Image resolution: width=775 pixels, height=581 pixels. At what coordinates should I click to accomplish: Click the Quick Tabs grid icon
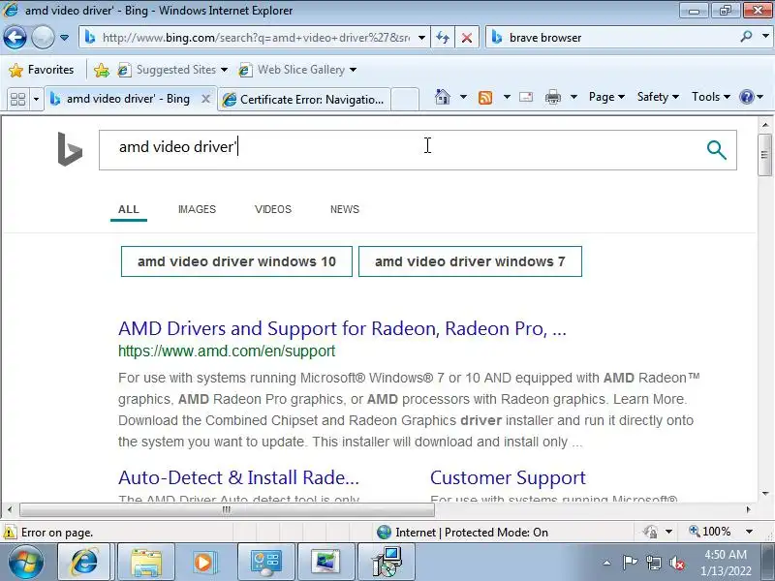[x=17, y=99]
